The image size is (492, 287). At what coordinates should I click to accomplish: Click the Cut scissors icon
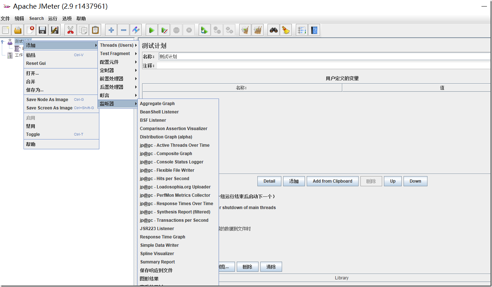point(71,30)
